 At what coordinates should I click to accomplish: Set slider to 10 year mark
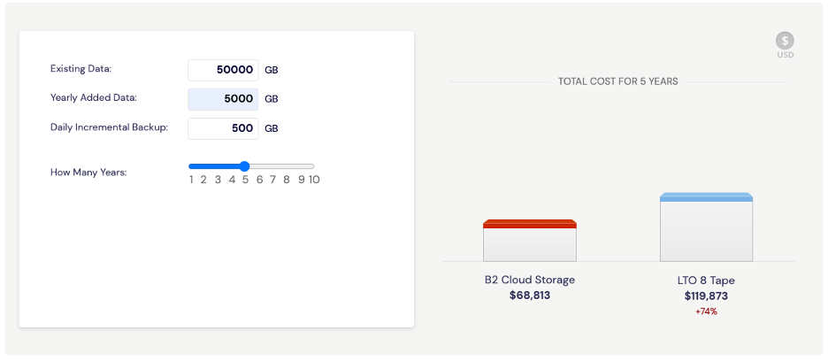click(x=314, y=180)
